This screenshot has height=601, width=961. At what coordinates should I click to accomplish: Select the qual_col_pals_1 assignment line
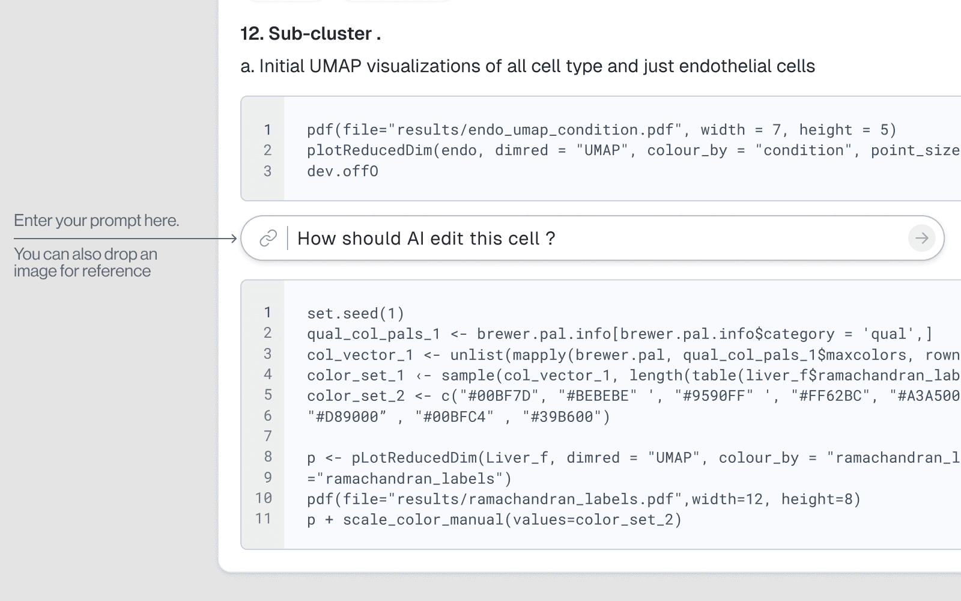click(x=619, y=334)
